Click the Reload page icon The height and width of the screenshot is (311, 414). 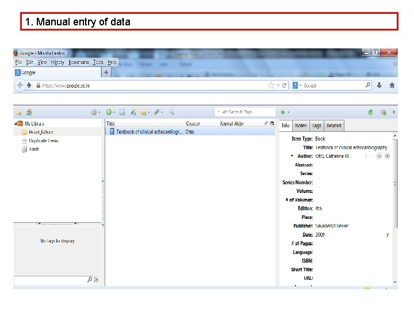[285, 85]
